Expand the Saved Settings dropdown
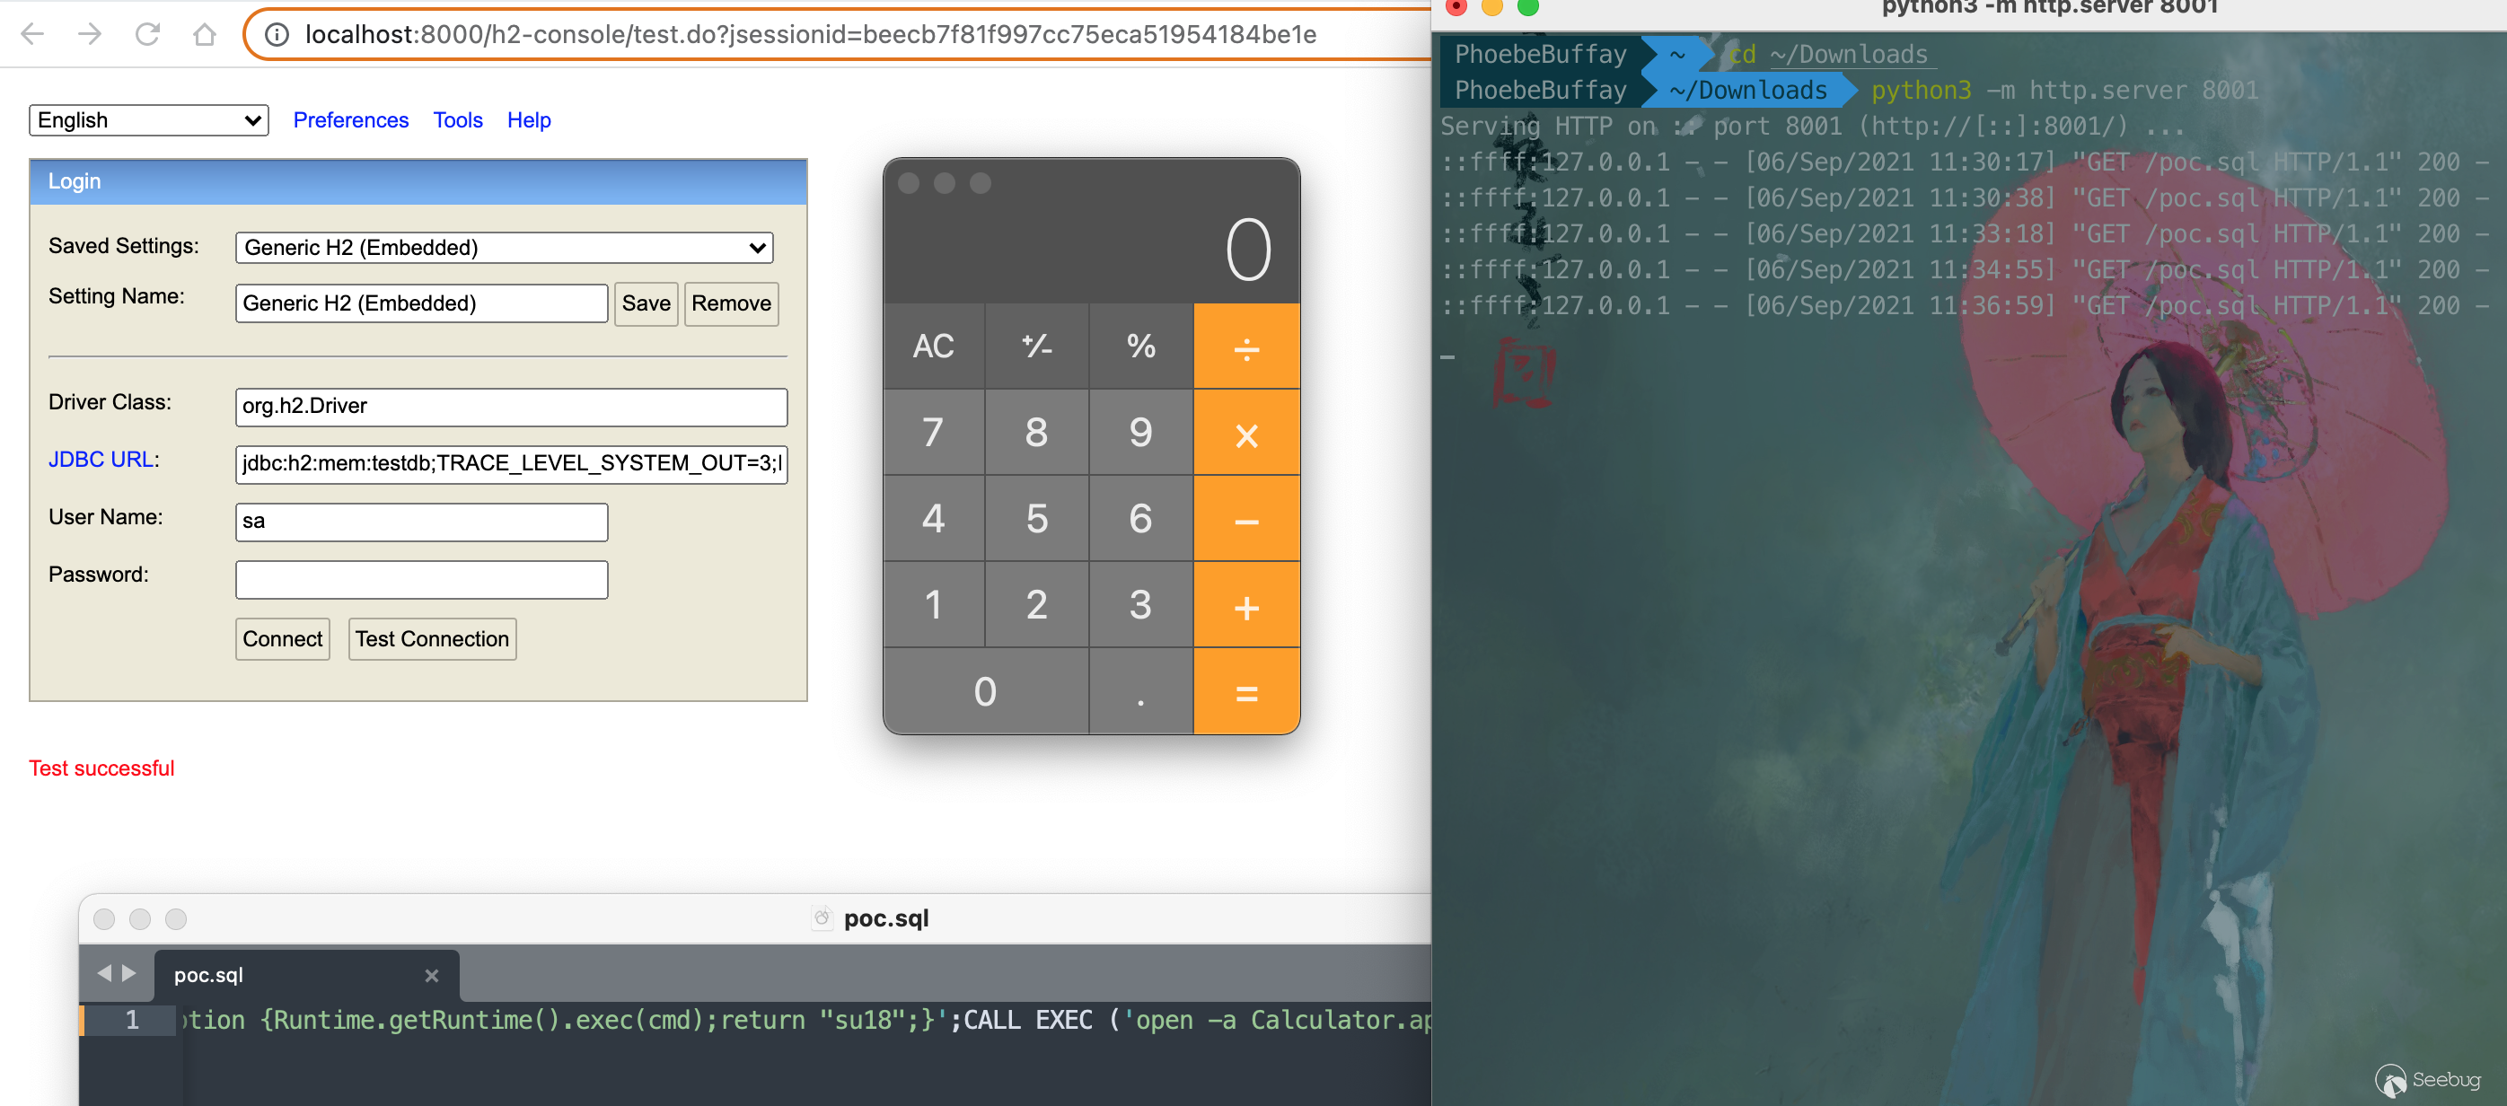This screenshot has height=1106, width=2507. tap(503, 247)
